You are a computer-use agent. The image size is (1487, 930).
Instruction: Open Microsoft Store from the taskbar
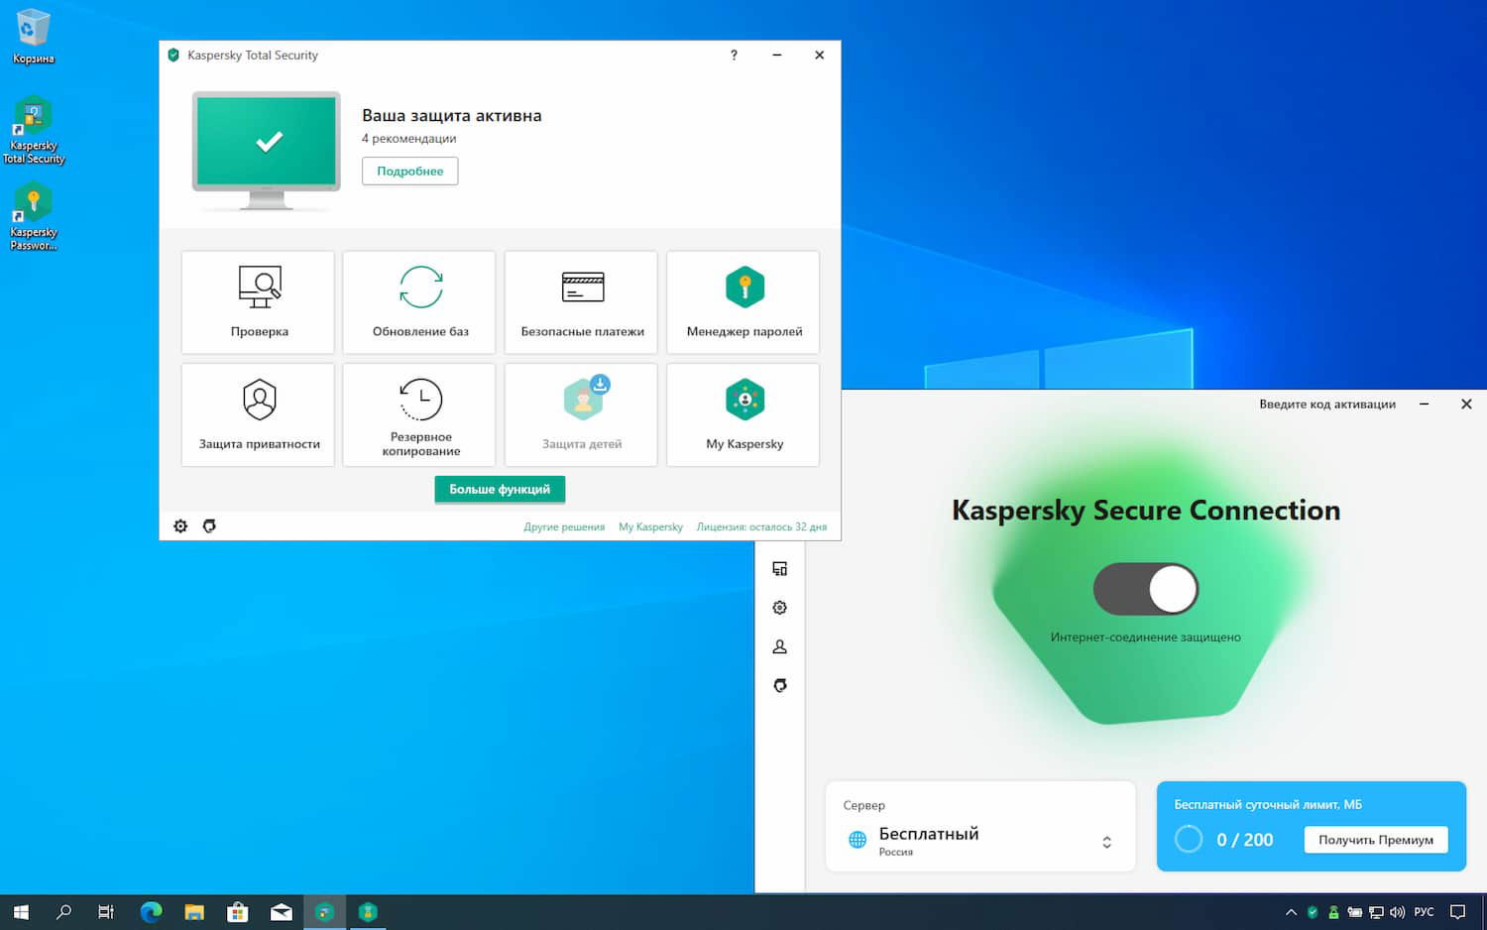click(238, 912)
